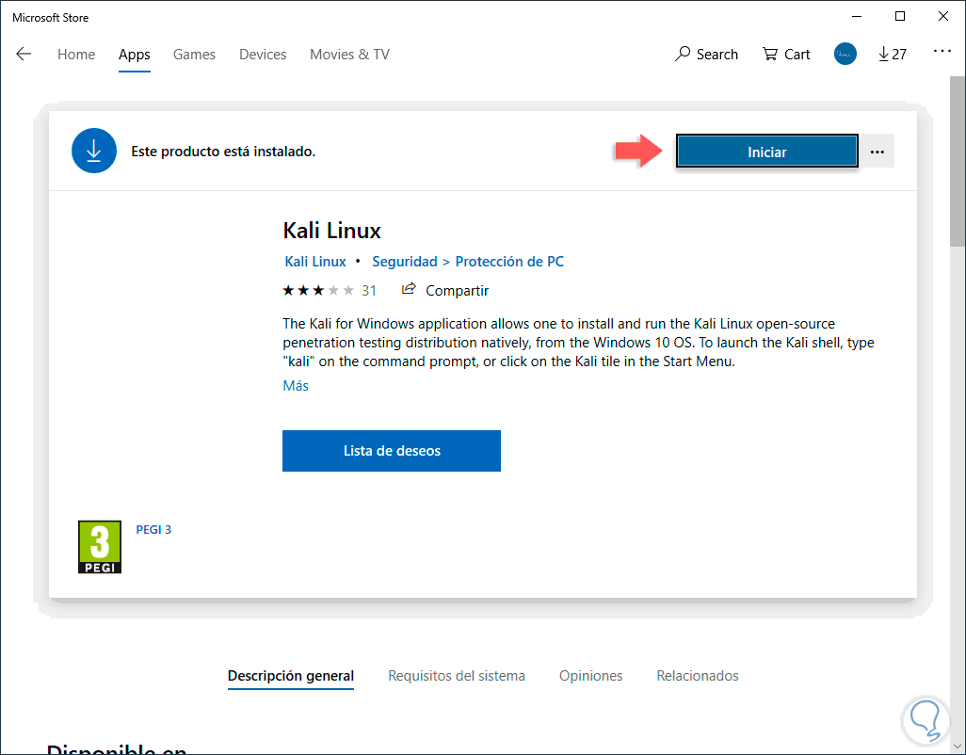This screenshot has height=755, width=966.
Task: Go to the Movies & TV tab
Action: tap(349, 55)
